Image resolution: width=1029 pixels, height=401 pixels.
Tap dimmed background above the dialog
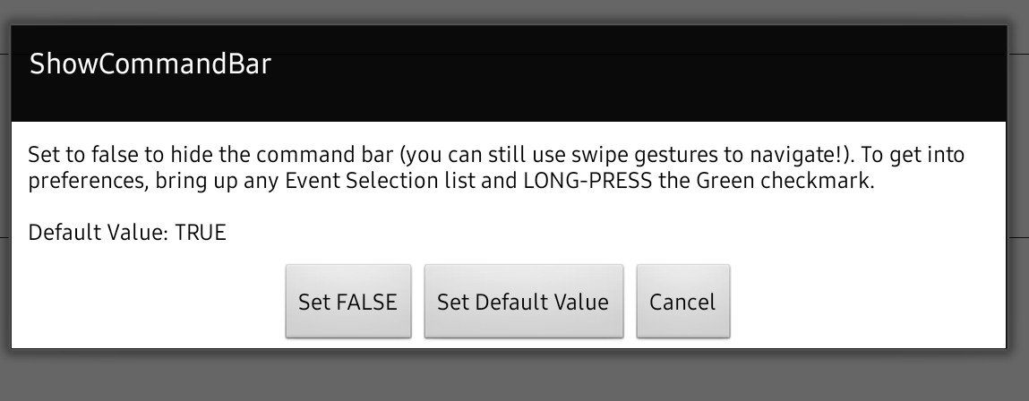click(514, 11)
